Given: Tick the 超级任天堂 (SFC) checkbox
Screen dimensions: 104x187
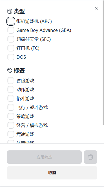Looking at the screenshot, I should [x=11, y=39].
